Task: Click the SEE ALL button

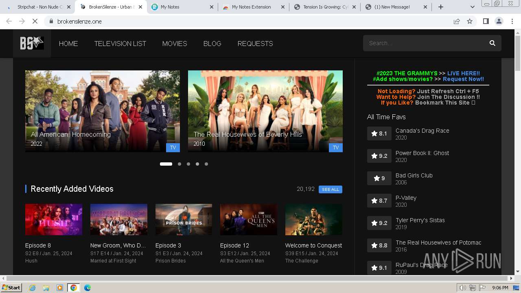Action: tap(331, 189)
